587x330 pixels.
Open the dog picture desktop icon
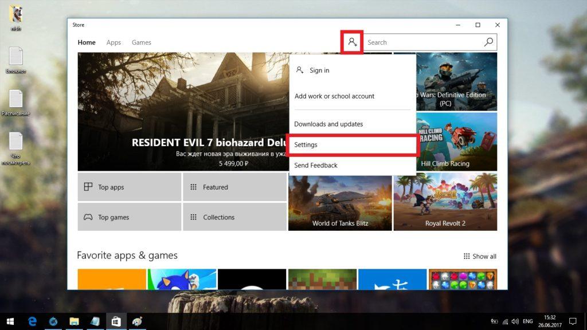tap(15, 18)
